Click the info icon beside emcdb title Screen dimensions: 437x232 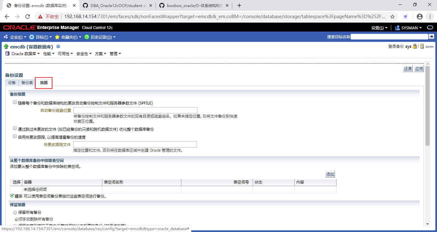coord(58,47)
